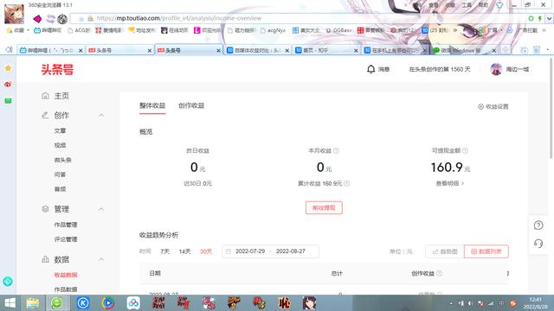
Task: Open the blue K music app on taskbar
Action: point(83,303)
